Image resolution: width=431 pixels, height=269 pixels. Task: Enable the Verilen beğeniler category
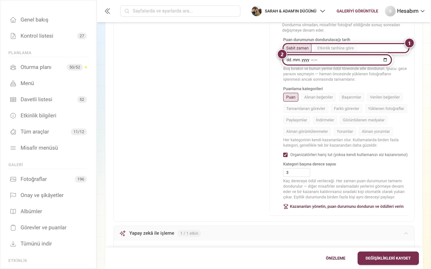(x=385, y=97)
